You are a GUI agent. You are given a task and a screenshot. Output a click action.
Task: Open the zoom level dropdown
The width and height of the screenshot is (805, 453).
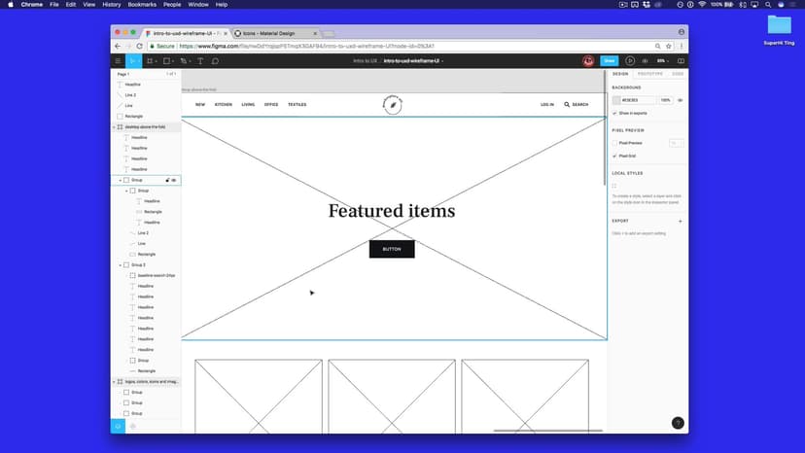pyautogui.click(x=663, y=60)
